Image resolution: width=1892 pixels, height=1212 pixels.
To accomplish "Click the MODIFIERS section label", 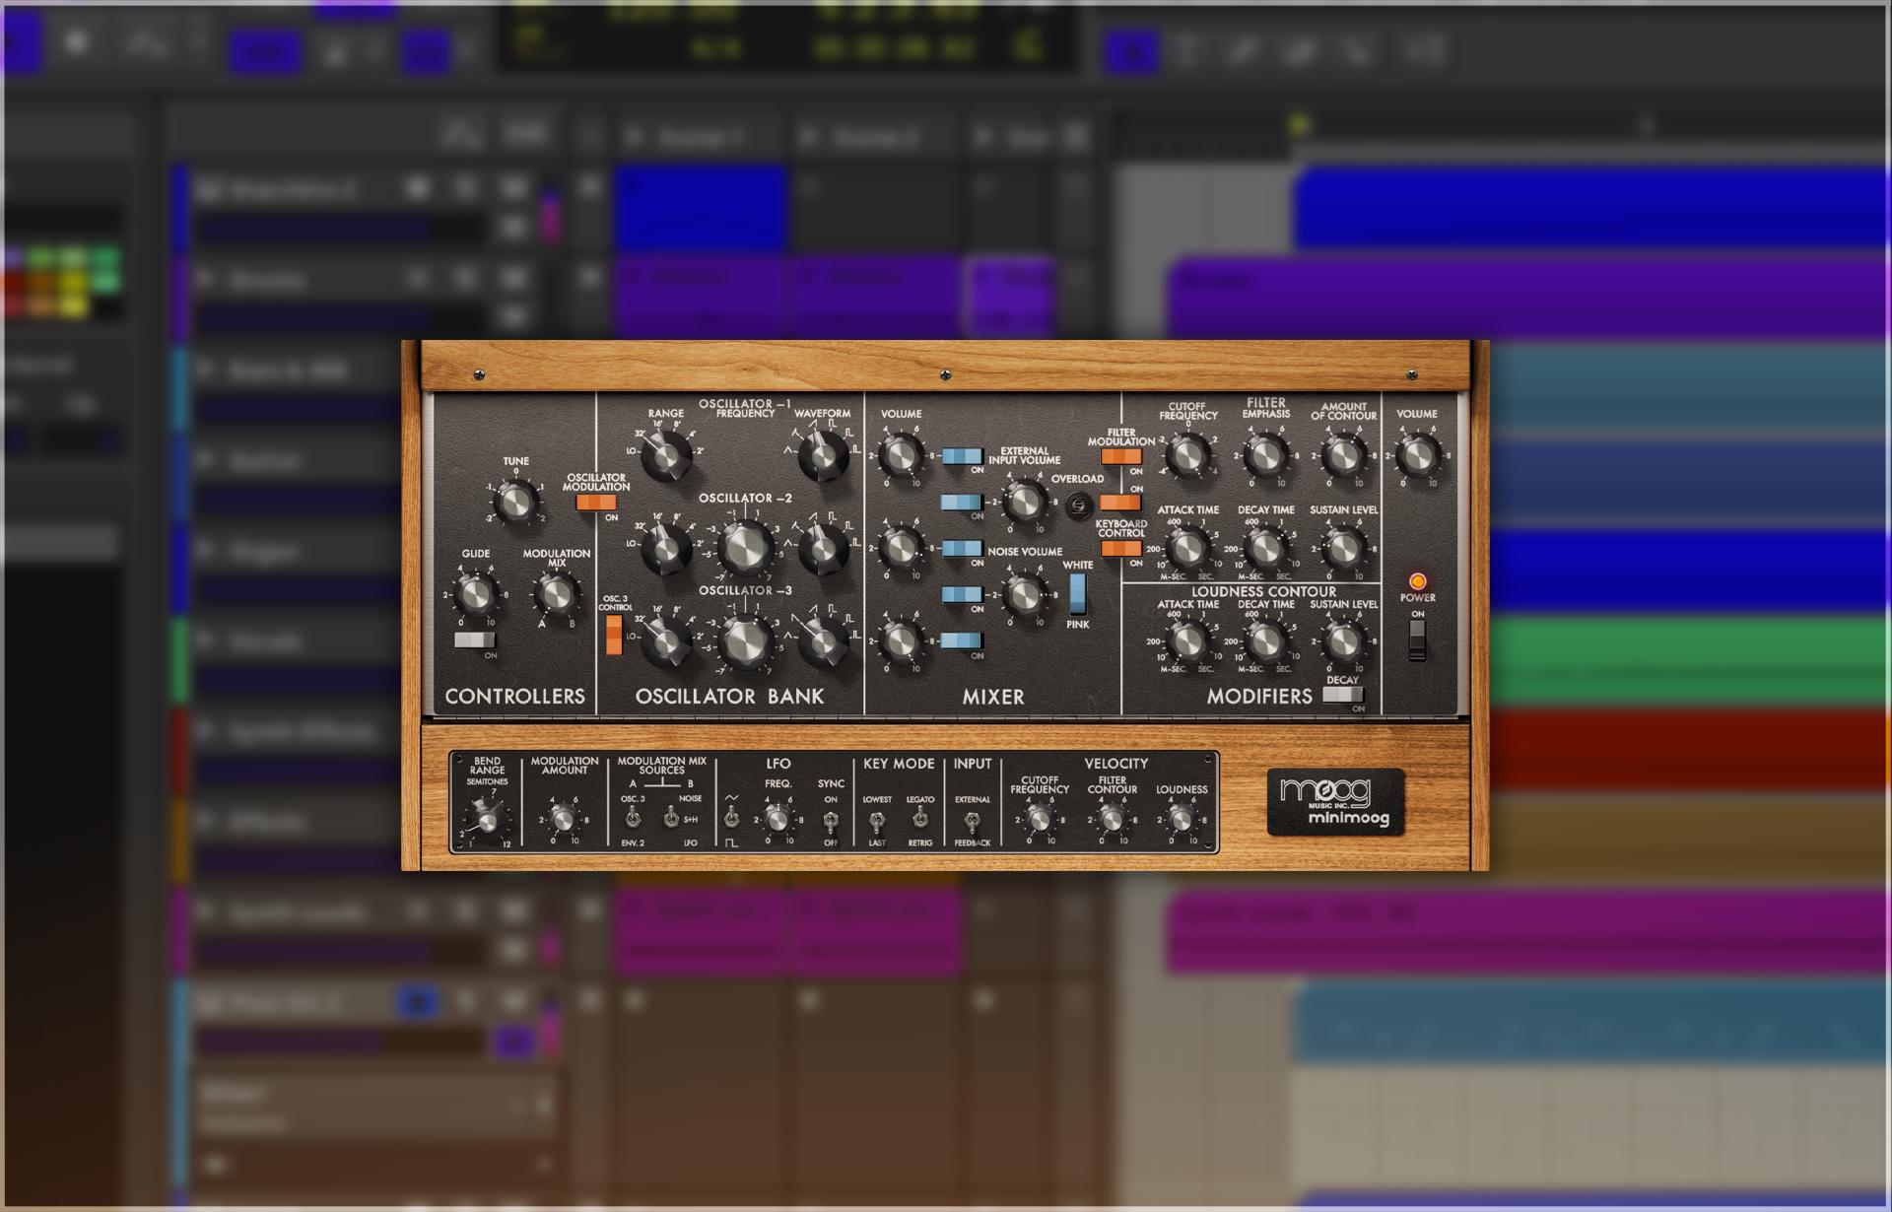I will pyautogui.click(x=1259, y=696).
